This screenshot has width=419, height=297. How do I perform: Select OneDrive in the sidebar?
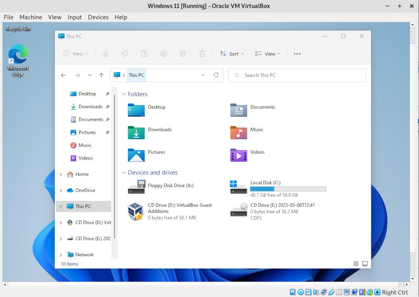[x=85, y=190]
